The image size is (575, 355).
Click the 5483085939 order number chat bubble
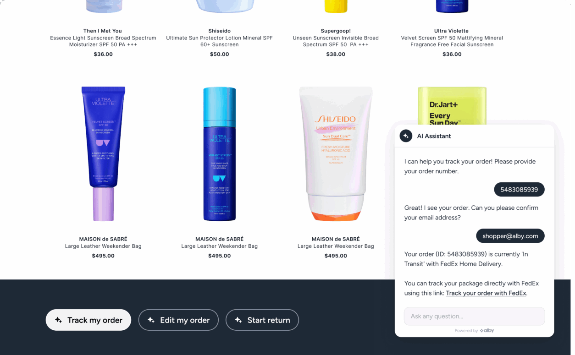519,190
